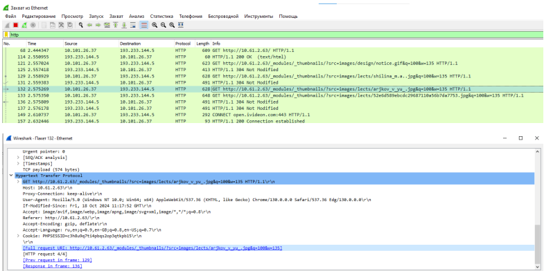Screen dimensions: 544x271
Task: Click the yellow filter bookmark icon
Action: [x=6, y=35]
